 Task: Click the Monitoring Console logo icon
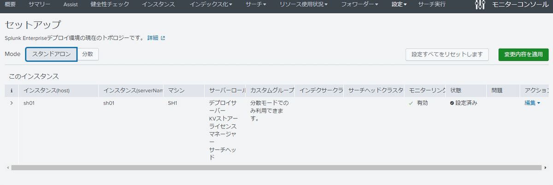(480, 6)
